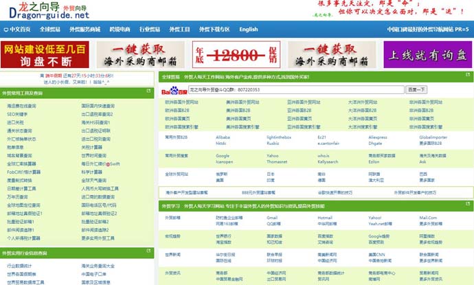This screenshot has height=285, width=474.
Task: Open the 海关业务查询大全 link
Action: 98,266
